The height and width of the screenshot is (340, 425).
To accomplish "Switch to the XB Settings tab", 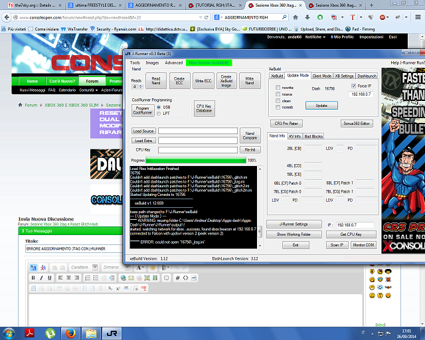I will tap(344, 76).
